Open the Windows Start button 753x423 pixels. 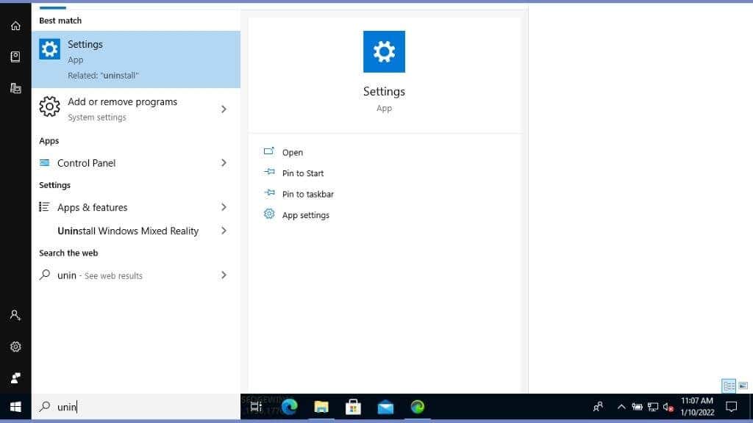(15, 407)
